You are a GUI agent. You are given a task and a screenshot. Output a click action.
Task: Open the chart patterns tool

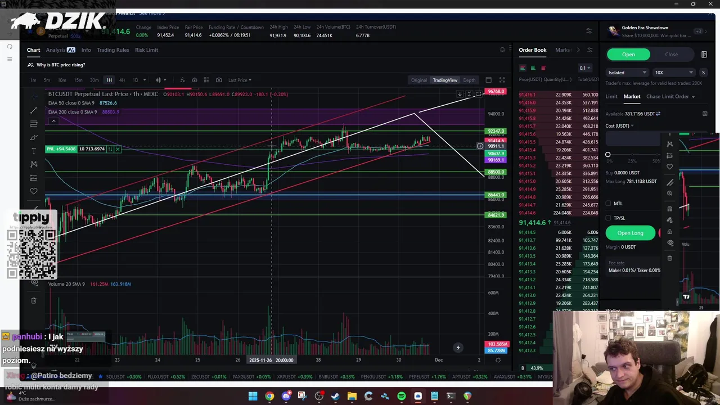click(x=34, y=164)
